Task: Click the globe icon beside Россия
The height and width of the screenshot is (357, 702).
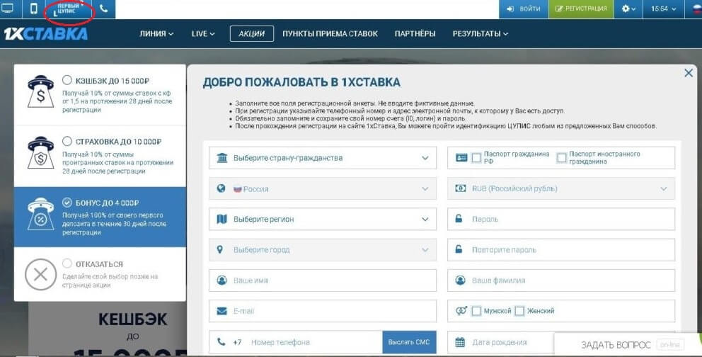Action: click(x=221, y=188)
